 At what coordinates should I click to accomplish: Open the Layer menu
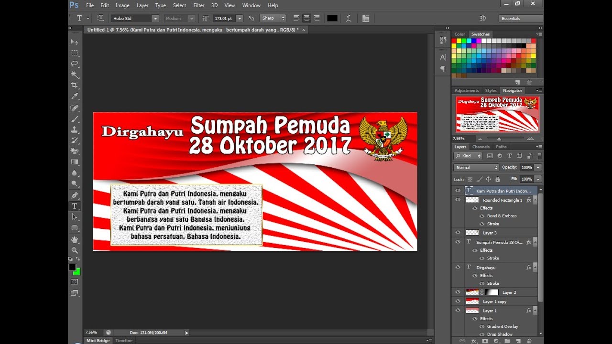[142, 5]
